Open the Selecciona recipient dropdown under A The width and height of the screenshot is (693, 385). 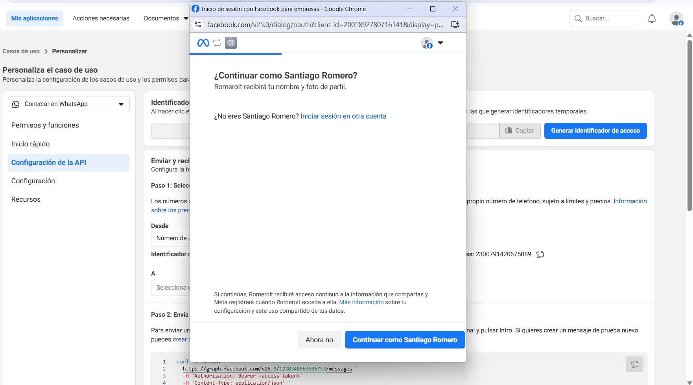(170, 288)
